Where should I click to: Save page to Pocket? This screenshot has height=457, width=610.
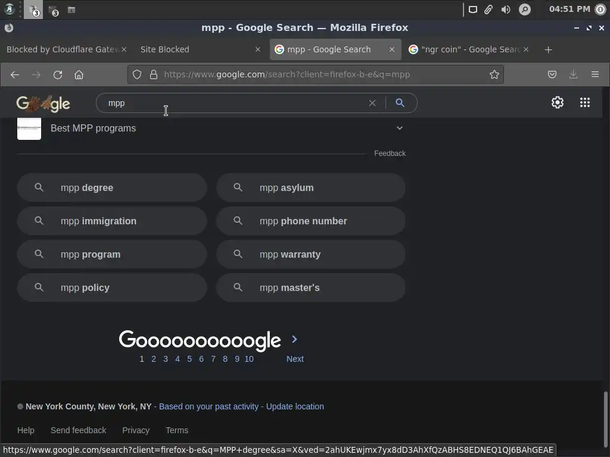click(552, 74)
